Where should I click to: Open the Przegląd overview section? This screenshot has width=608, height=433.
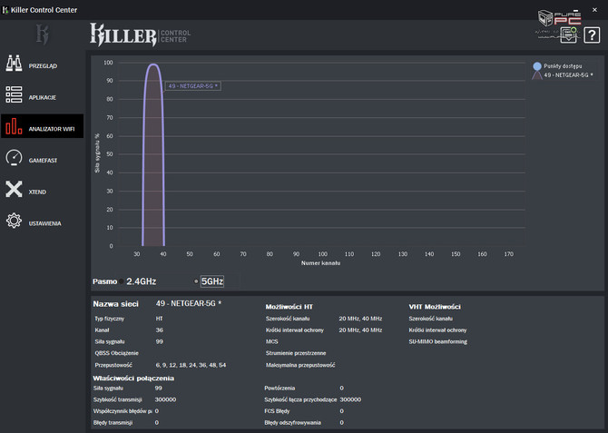43,65
